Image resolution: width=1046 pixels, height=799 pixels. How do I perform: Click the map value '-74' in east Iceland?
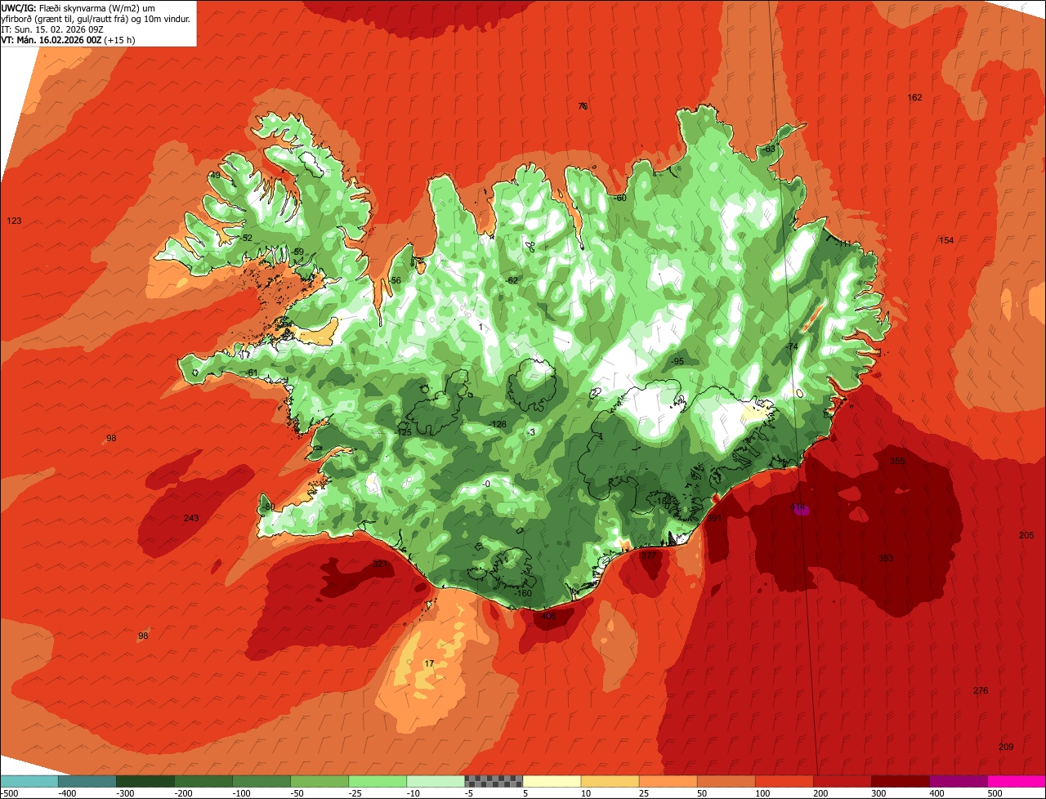pyautogui.click(x=791, y=347)
